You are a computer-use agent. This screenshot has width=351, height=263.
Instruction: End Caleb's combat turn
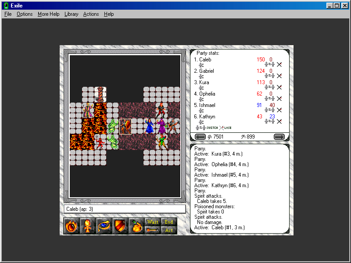point(169,222)
